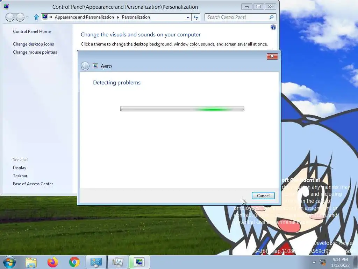This screenshot has height=269, width=358.
Task: Click the Show desktop strip
Action: click(356, 262)
